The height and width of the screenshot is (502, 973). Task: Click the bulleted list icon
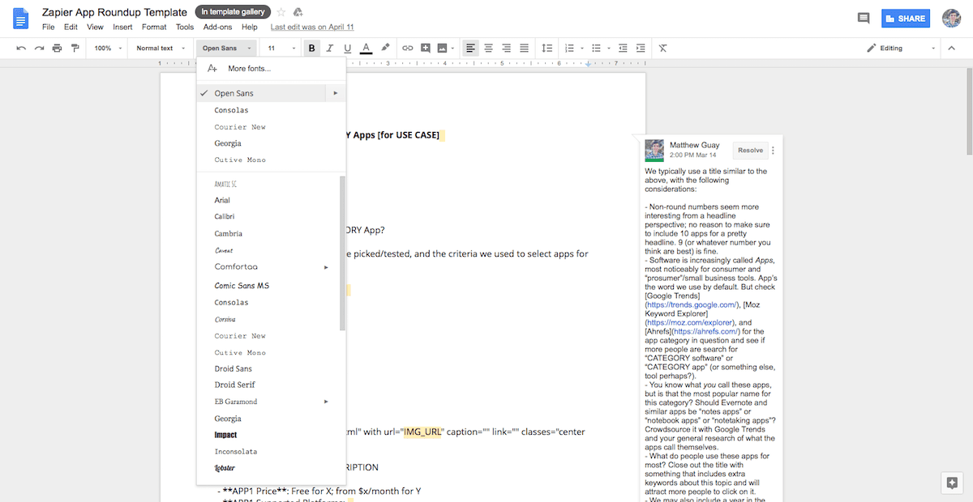[596, 48]
